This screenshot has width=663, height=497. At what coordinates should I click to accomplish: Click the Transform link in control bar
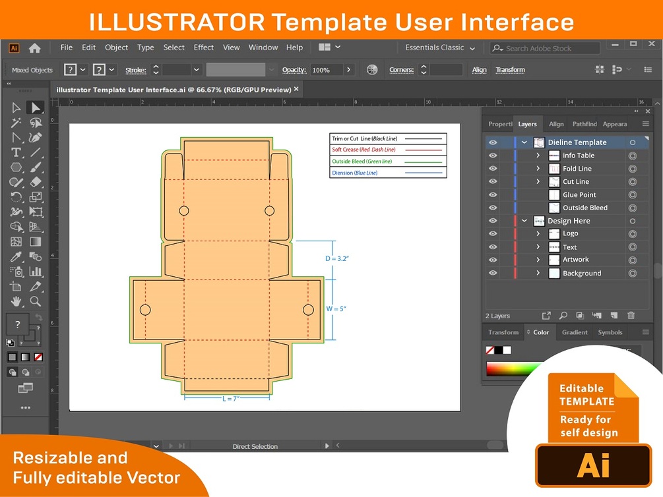click(511, 70)
